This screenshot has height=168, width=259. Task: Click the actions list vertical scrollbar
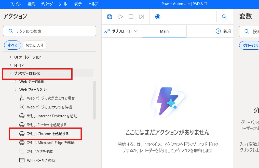(x=94, y=100)
